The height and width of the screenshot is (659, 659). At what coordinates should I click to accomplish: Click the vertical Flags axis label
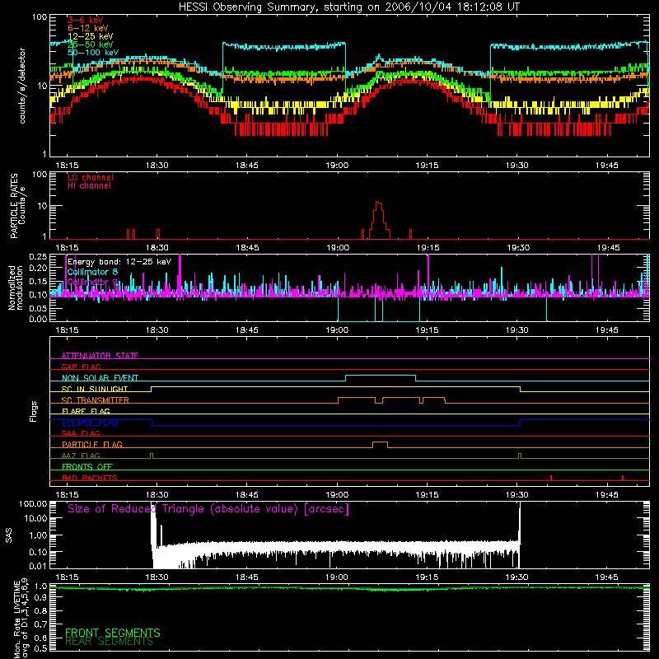click(x=34, y=411)
